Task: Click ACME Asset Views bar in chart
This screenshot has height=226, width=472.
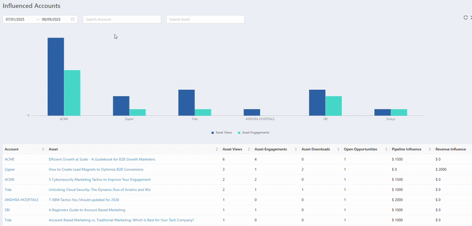Action: 55,77
